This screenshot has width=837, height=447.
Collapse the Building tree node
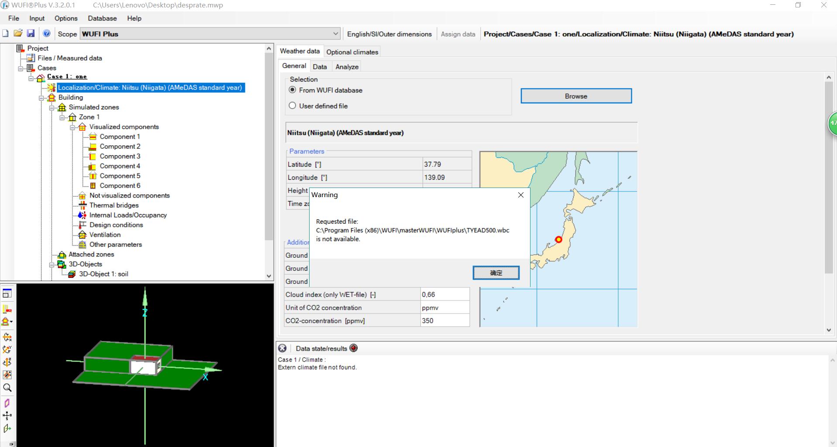(x=41, y=98)
